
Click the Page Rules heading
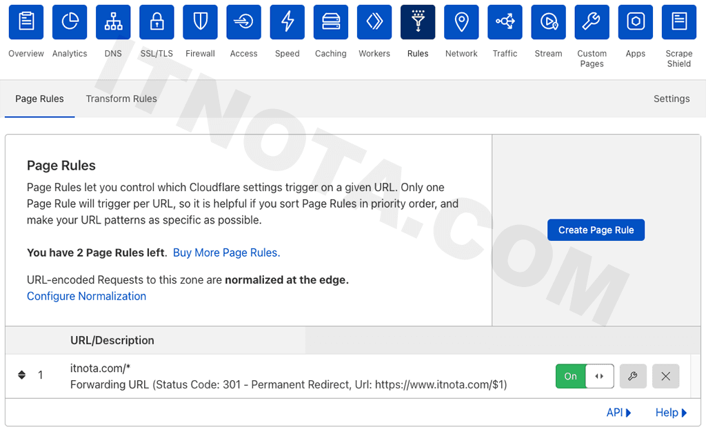coord(61,166)
